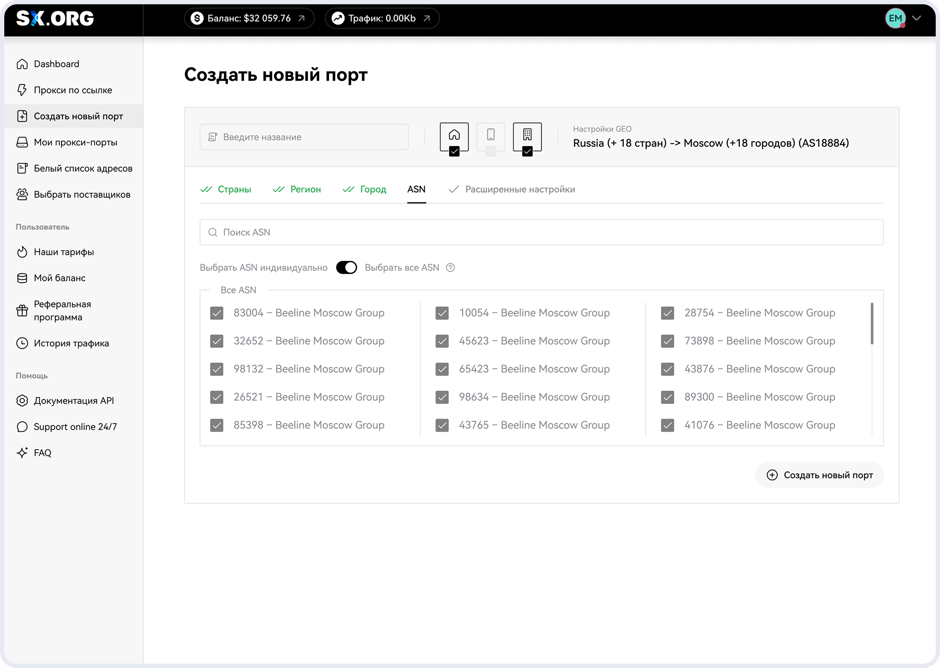Click the Создать новый порт button
940x668 pixels.
coord(820,475)
